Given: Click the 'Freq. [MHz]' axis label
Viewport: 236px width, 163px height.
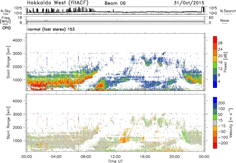Looking at the screenshot, I should tap(6, 20).
